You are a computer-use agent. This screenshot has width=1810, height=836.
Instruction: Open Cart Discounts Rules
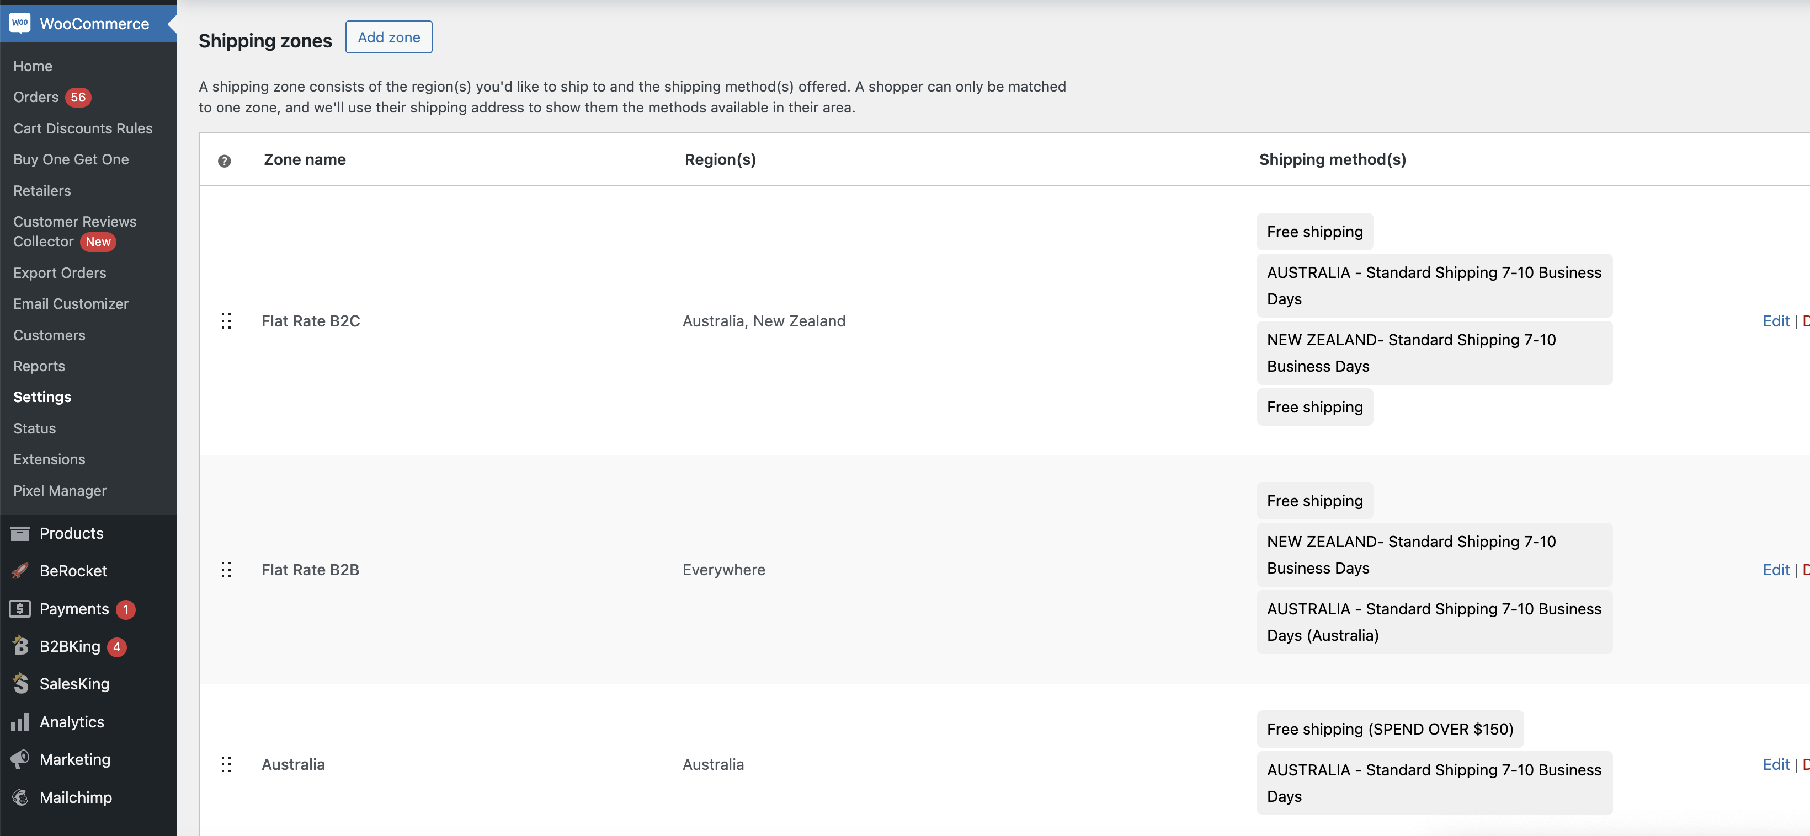[x=83, y=128]
